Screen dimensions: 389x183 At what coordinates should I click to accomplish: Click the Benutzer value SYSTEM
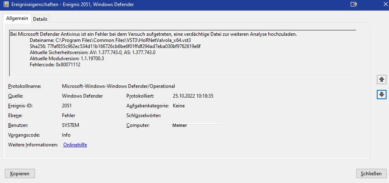(x=71, y=125)
